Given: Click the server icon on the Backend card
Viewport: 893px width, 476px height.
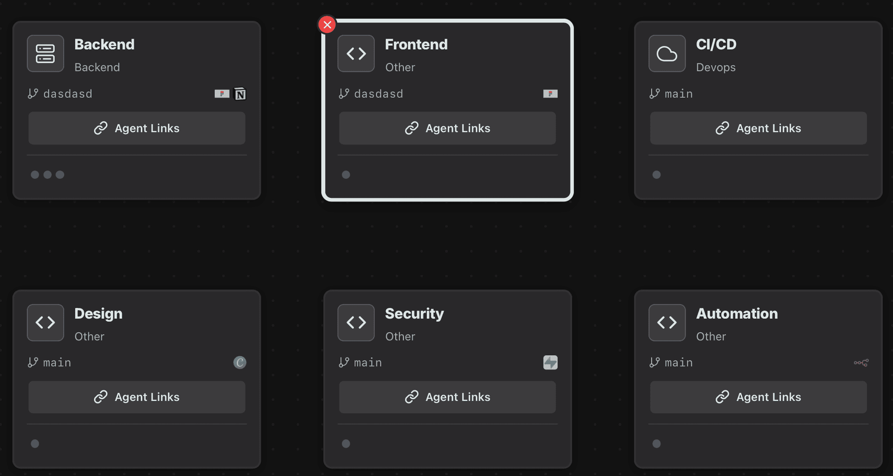Looking at the screenshot, I should (x=45, y=53).
